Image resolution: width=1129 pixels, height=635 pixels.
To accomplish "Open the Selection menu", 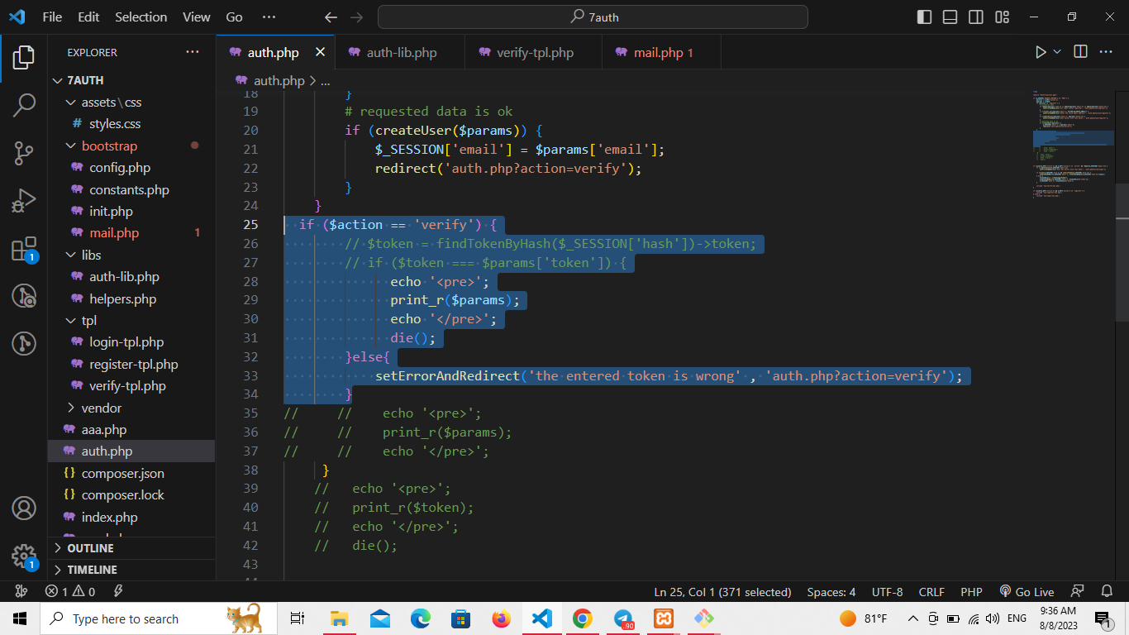I will (x=141, y=17).
